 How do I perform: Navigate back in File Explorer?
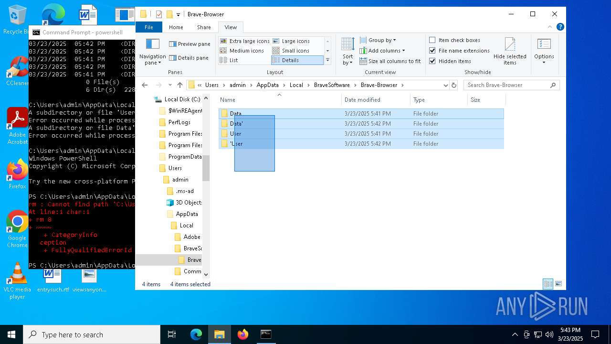(145, 85)
